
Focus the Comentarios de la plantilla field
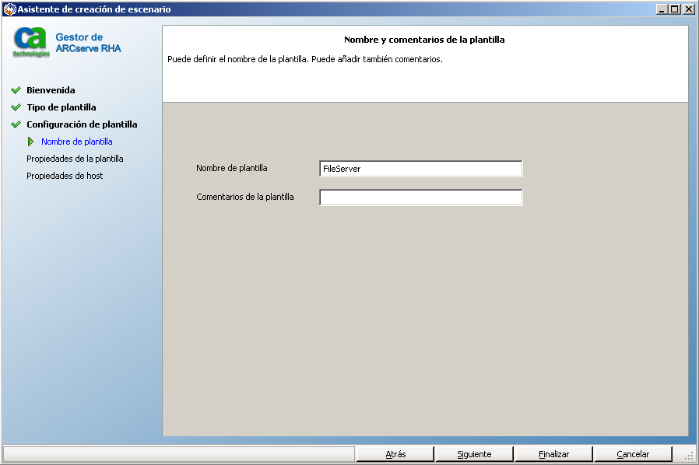(x=421, y=198)
